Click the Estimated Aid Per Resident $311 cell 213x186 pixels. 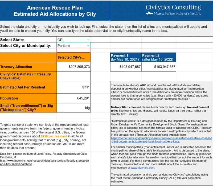pos(73,87)
